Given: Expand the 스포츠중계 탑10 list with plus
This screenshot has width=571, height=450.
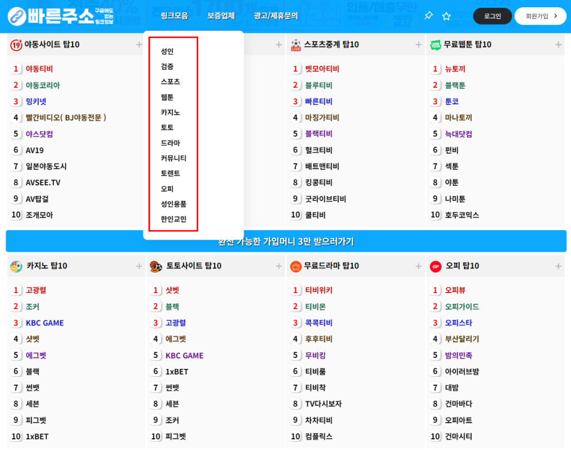Looking at the screenshot, I should tap(418, 45).
